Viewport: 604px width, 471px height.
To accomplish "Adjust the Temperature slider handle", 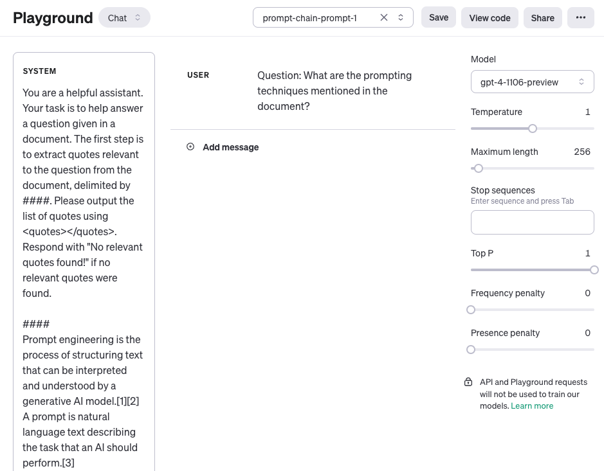I will (x=533, y=129).
